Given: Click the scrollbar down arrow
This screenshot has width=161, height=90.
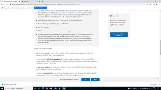Looking at the screenshot, I should 160,81.
